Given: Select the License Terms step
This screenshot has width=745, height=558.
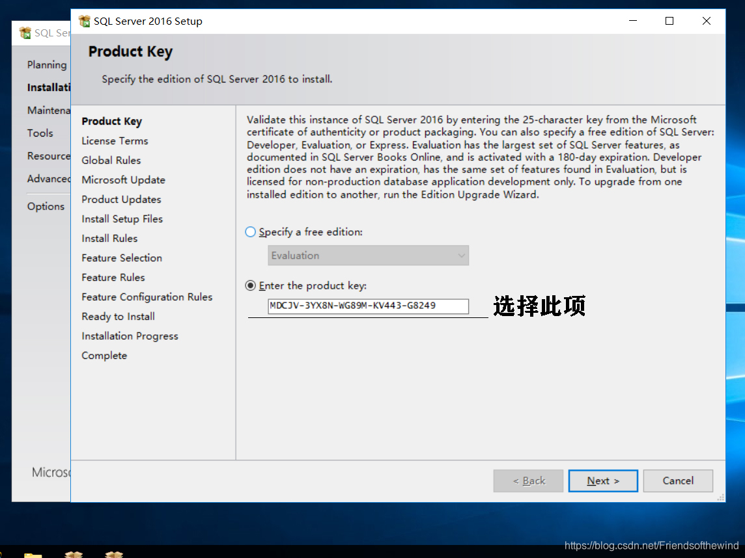Looking at the screenshot, I should point(115,141).
